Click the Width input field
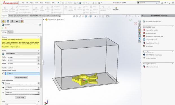The image size is (175, 105). pyautogui.click(x=23, y=57)
